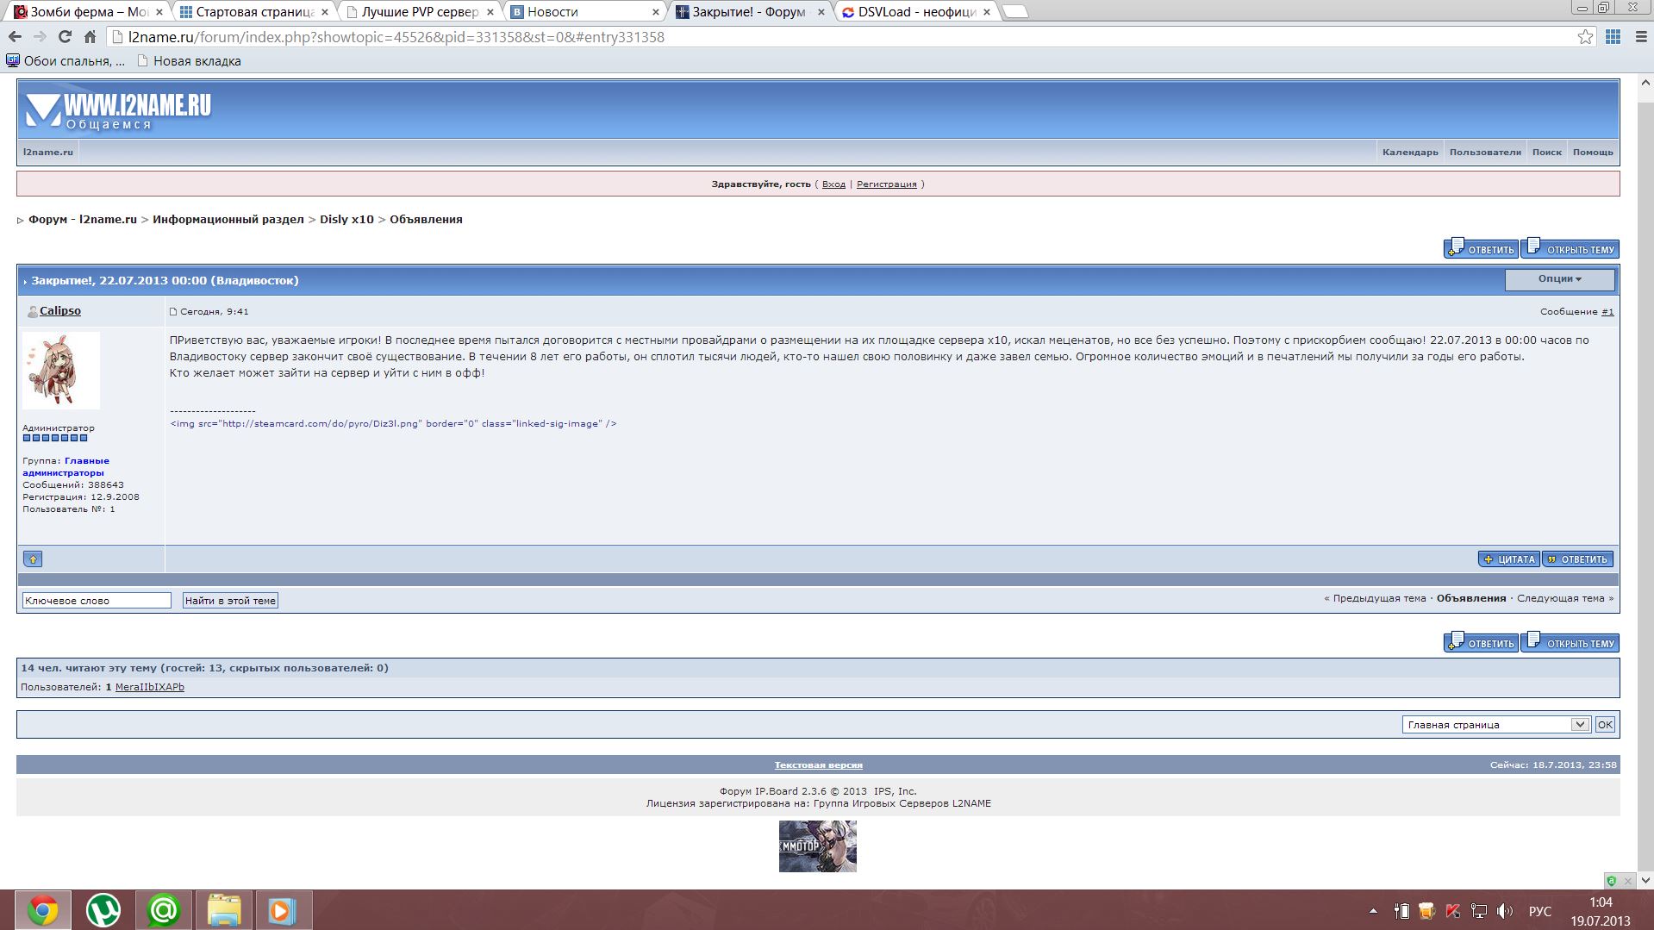Click the ЦИТАТА quote button
Screen dimensions: 1654x930
click(1508, 559)
